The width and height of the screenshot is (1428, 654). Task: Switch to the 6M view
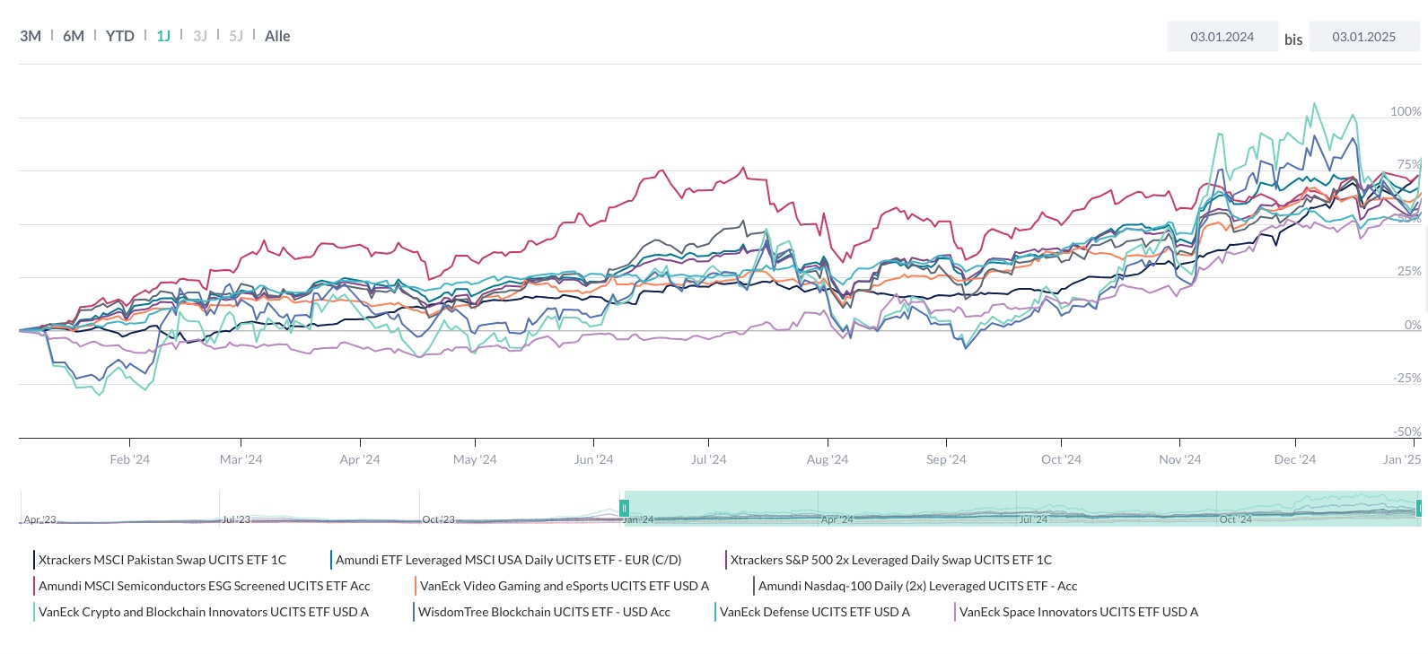point(73,36)
